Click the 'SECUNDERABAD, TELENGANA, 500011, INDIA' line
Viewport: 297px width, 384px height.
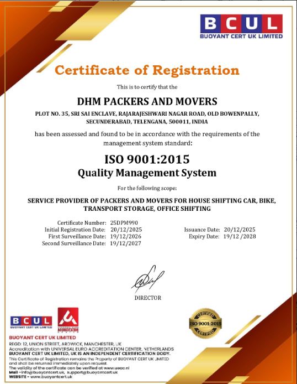pos(147,122)
